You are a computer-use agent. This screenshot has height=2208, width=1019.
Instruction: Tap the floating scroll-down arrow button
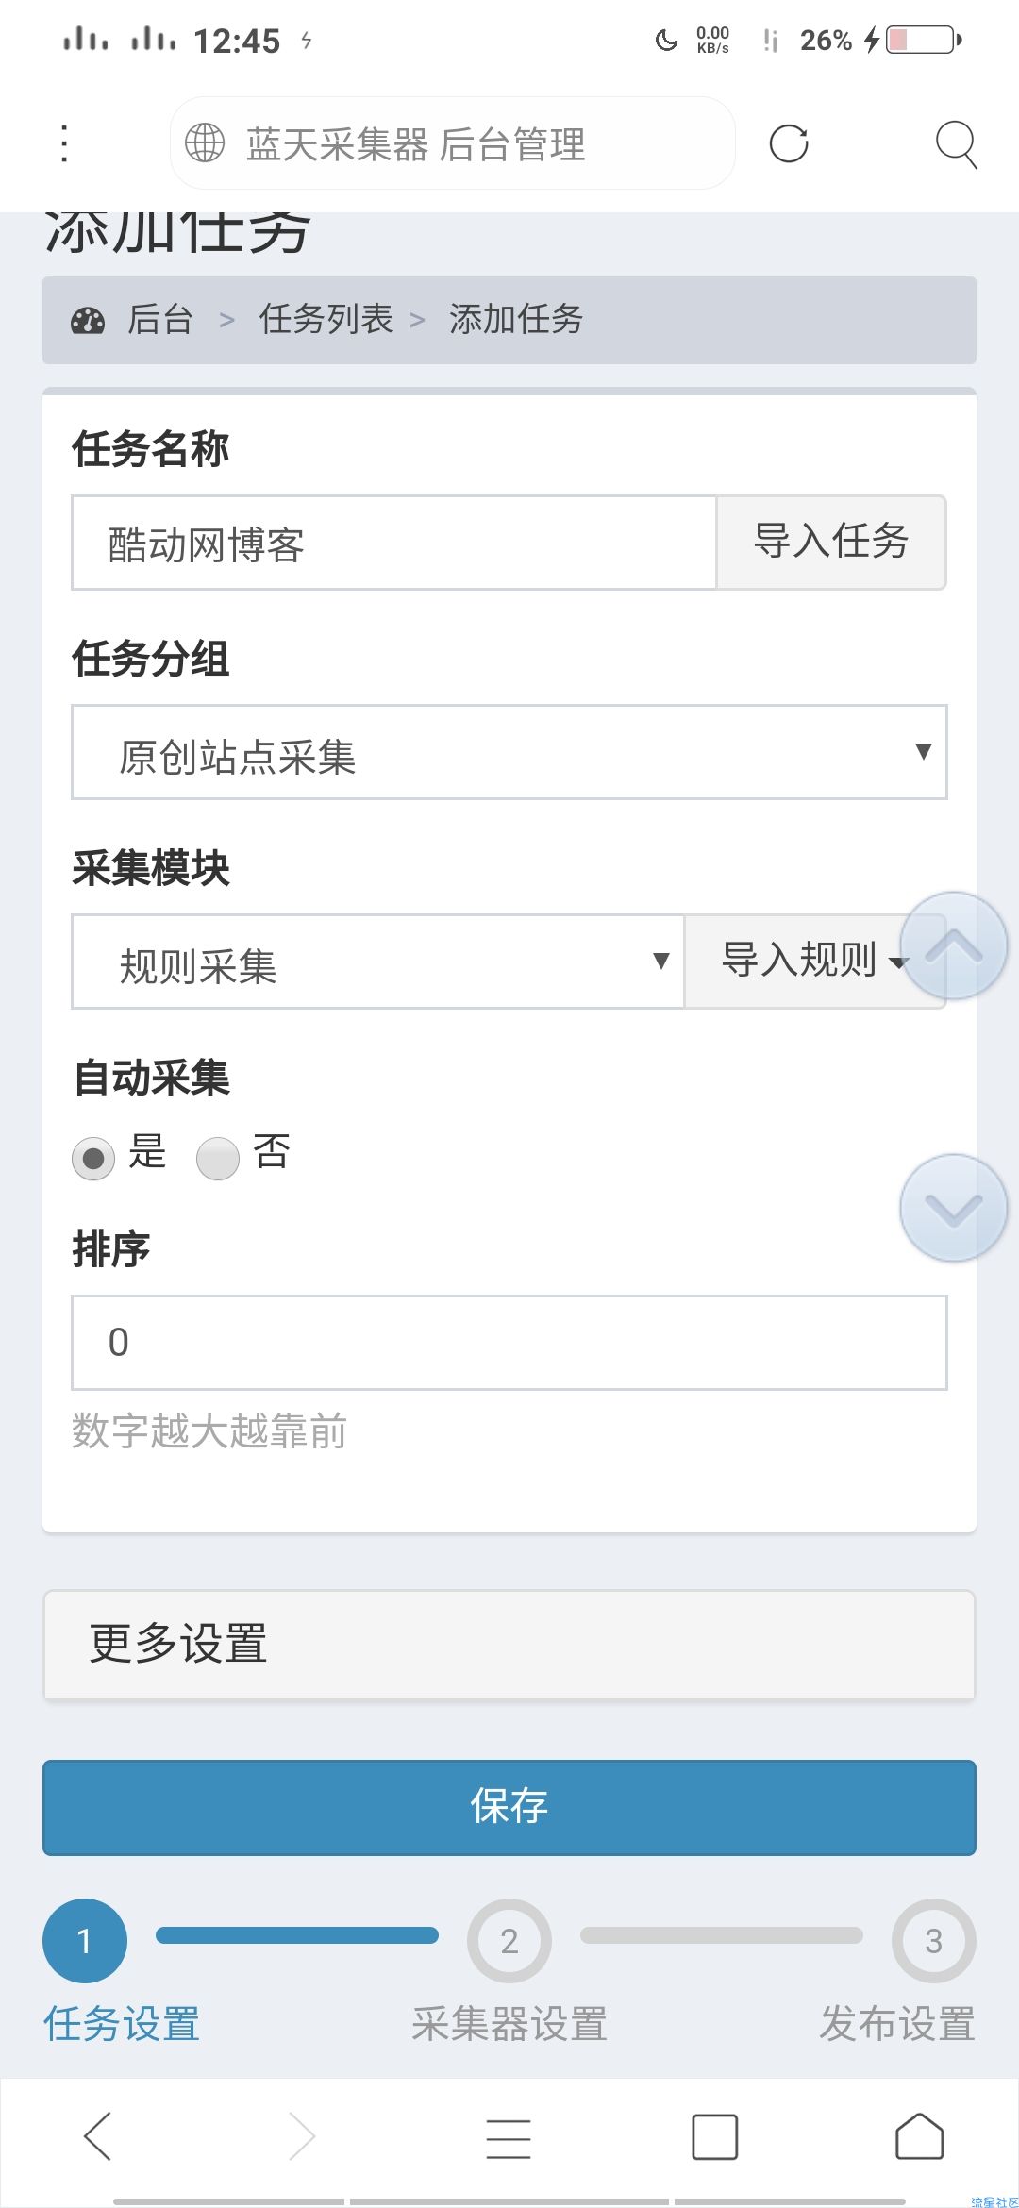[953, 1208]
